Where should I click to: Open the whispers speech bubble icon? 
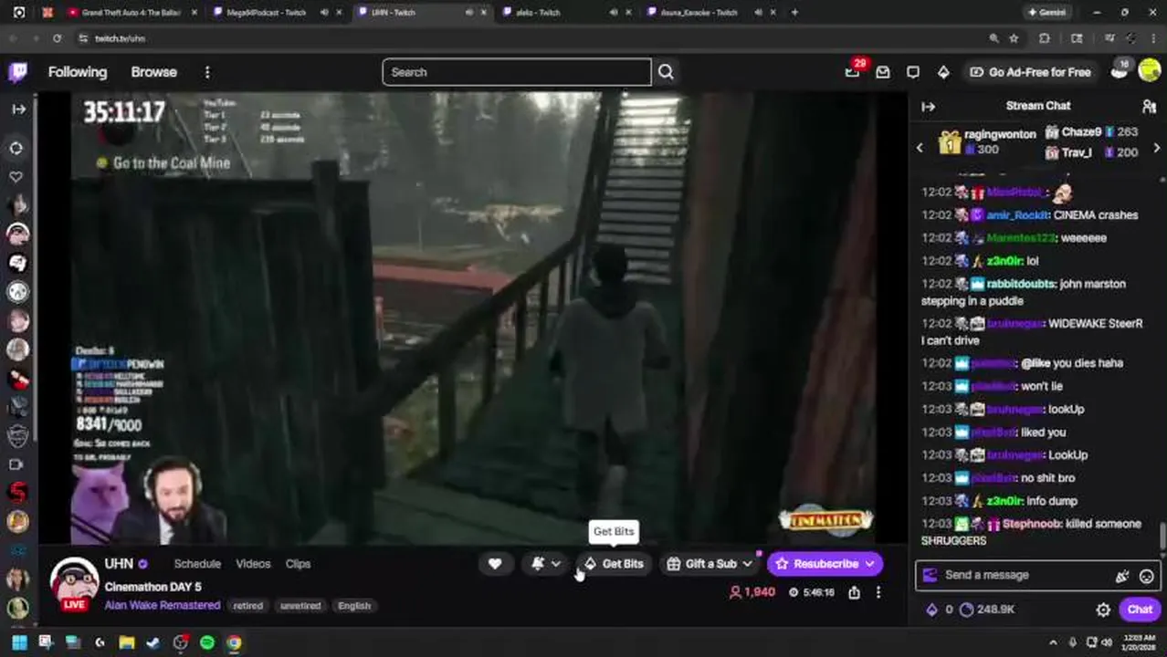913,72
